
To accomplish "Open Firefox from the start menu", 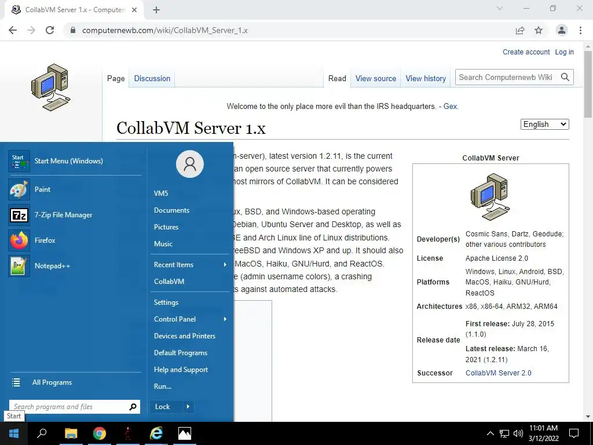I will click(75, 240).
